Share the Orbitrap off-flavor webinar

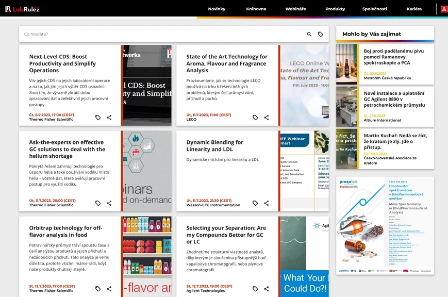pyautogui.click(x=109, y=289)
